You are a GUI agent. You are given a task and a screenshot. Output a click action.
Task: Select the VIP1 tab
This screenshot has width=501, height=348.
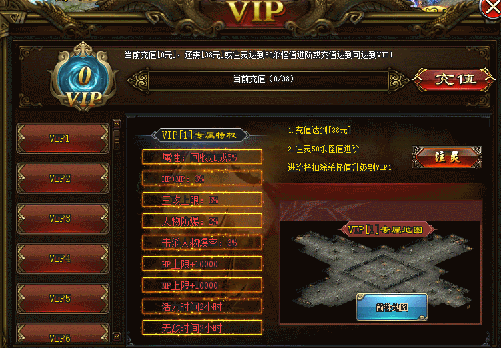(63, 138)
